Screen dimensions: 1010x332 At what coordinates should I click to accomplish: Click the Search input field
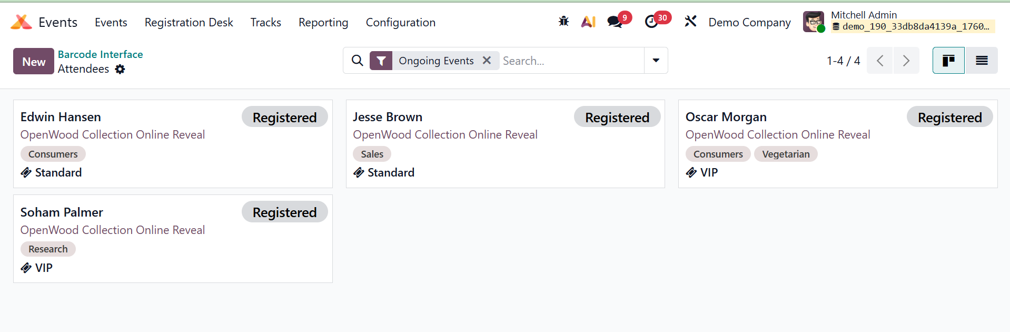(x=571, y=61)
